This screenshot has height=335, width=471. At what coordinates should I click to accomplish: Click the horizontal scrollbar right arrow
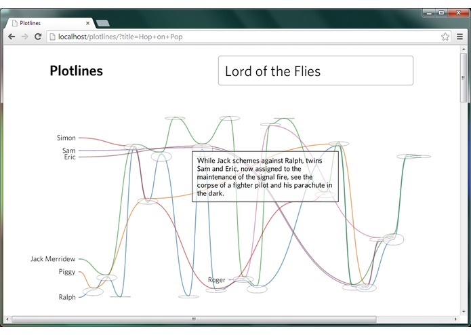[x=455, y=319]
